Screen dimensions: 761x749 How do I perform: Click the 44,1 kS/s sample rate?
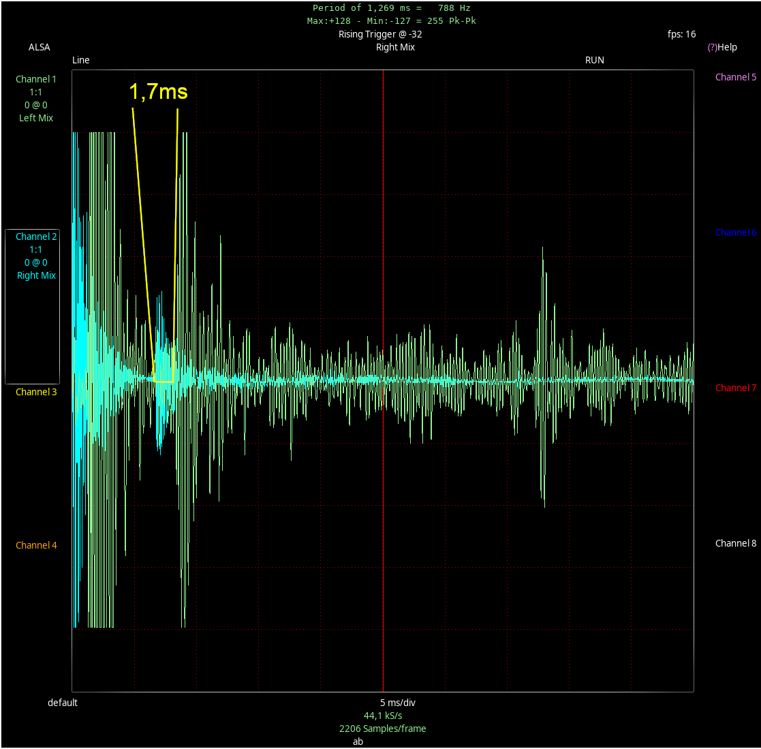pos(382,716)
